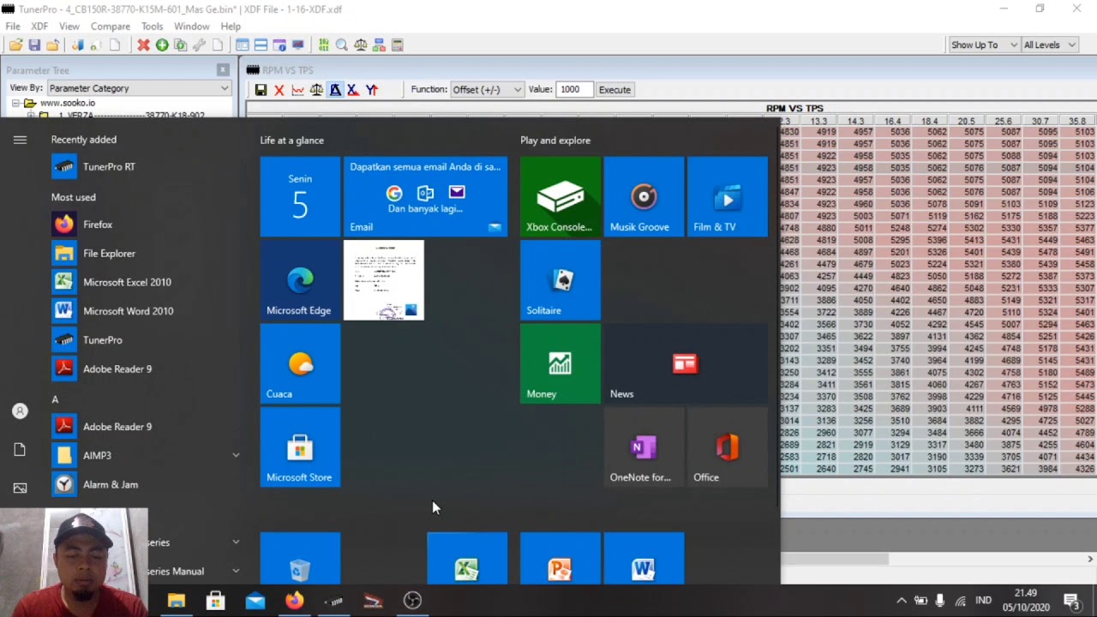Open the Musik Groove tile
Viewport: 1097px width, 617px height.
pos(644,197)
